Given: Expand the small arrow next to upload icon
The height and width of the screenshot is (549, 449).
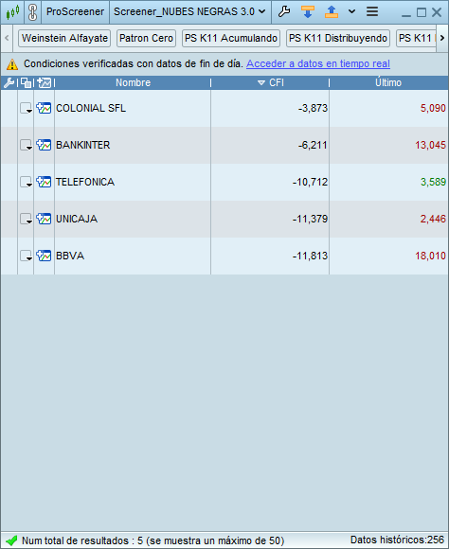Looking at the screenshot, I should 351,11.
